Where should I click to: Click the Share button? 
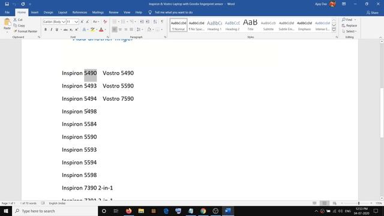(372, 13)
